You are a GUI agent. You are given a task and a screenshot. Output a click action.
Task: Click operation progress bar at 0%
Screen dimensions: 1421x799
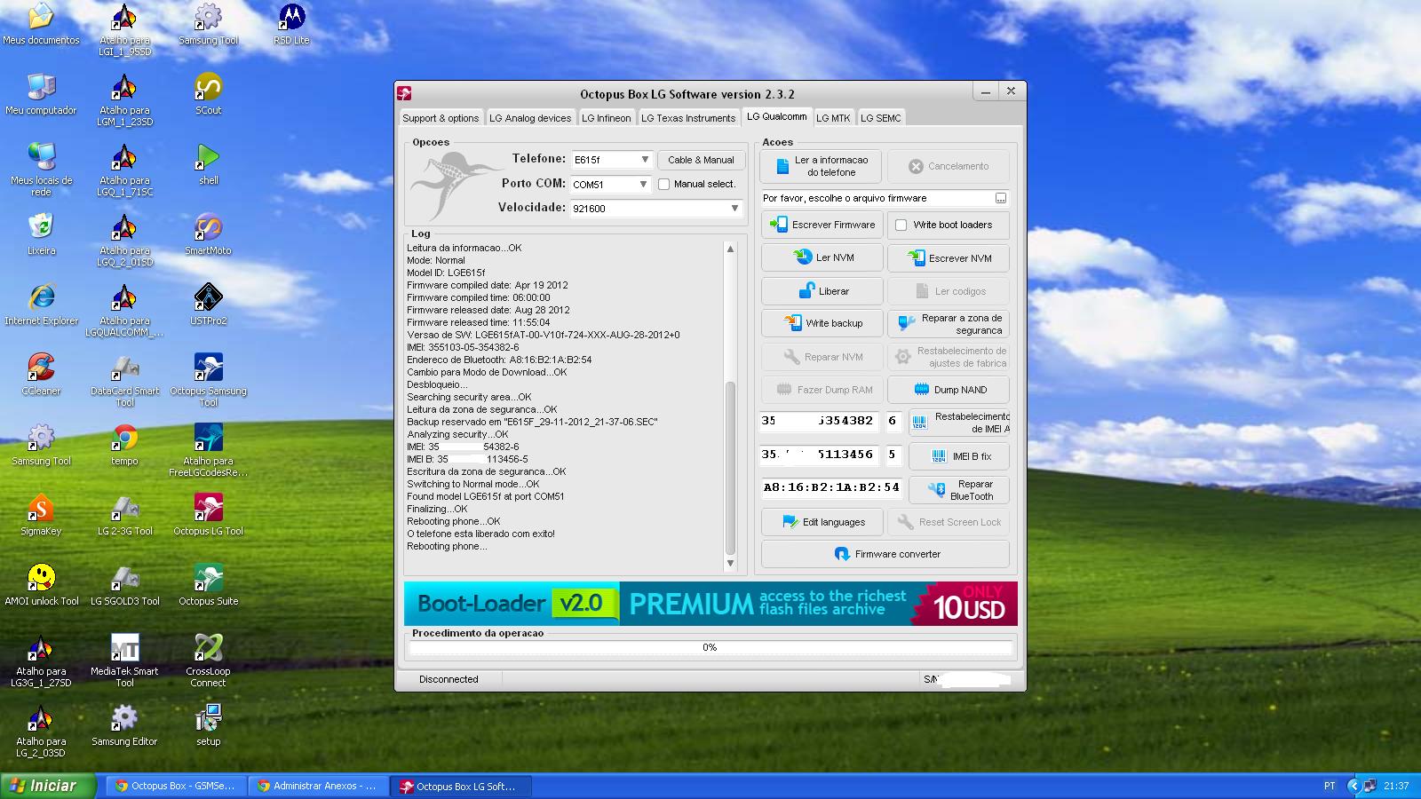point(710,648)
